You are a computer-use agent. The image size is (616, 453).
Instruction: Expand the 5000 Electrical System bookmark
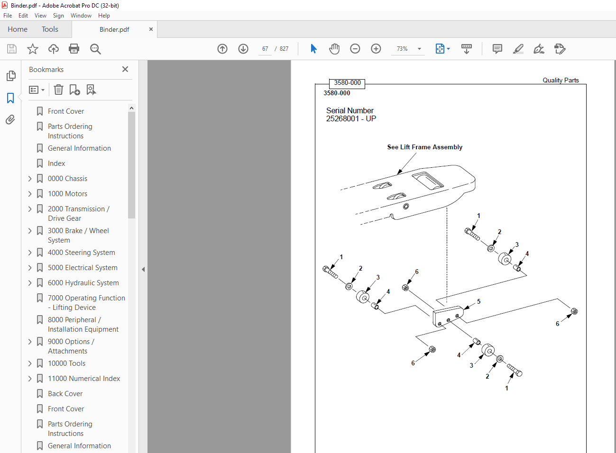30,268
